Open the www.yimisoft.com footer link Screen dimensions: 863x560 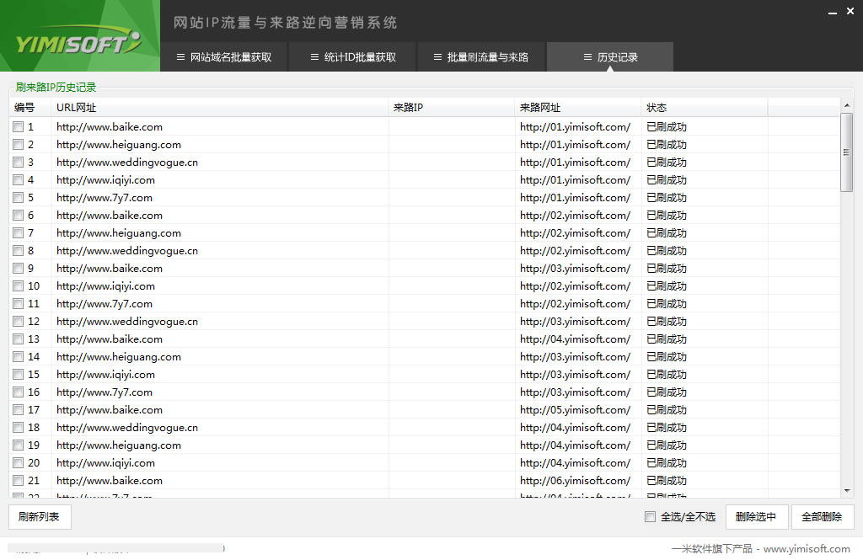[807, 548]
